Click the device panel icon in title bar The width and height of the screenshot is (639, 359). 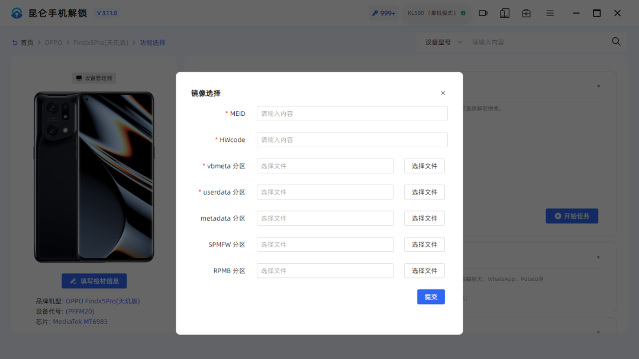(x=505, y=13)
